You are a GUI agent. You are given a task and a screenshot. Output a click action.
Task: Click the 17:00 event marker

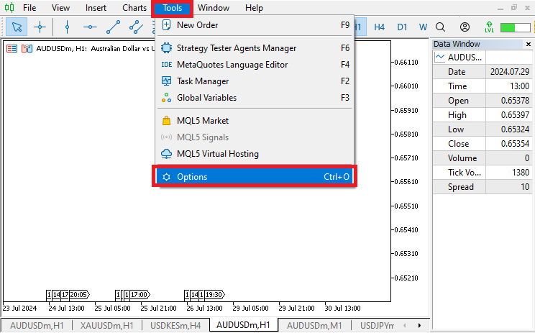tap(140, 294)
